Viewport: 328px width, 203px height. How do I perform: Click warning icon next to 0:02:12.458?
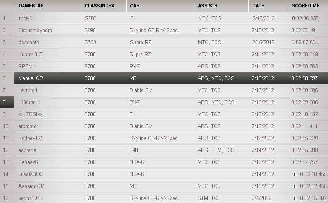click(294, 186)
